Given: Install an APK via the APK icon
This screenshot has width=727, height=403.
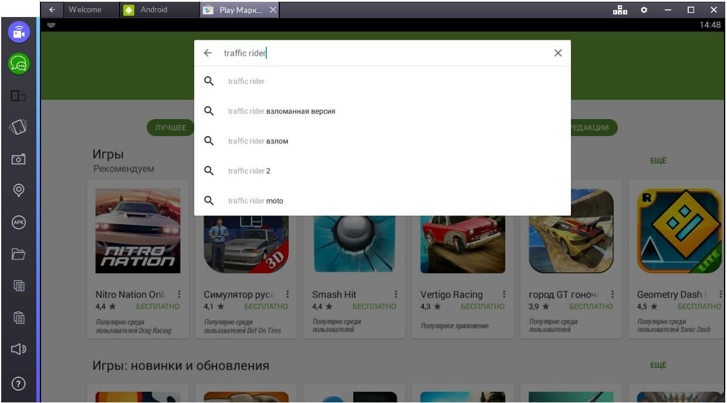Looking at the screenshot, I should 18,222.
